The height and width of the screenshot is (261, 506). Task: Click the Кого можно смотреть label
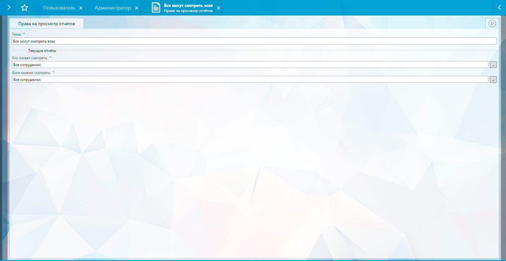[31, 73]
